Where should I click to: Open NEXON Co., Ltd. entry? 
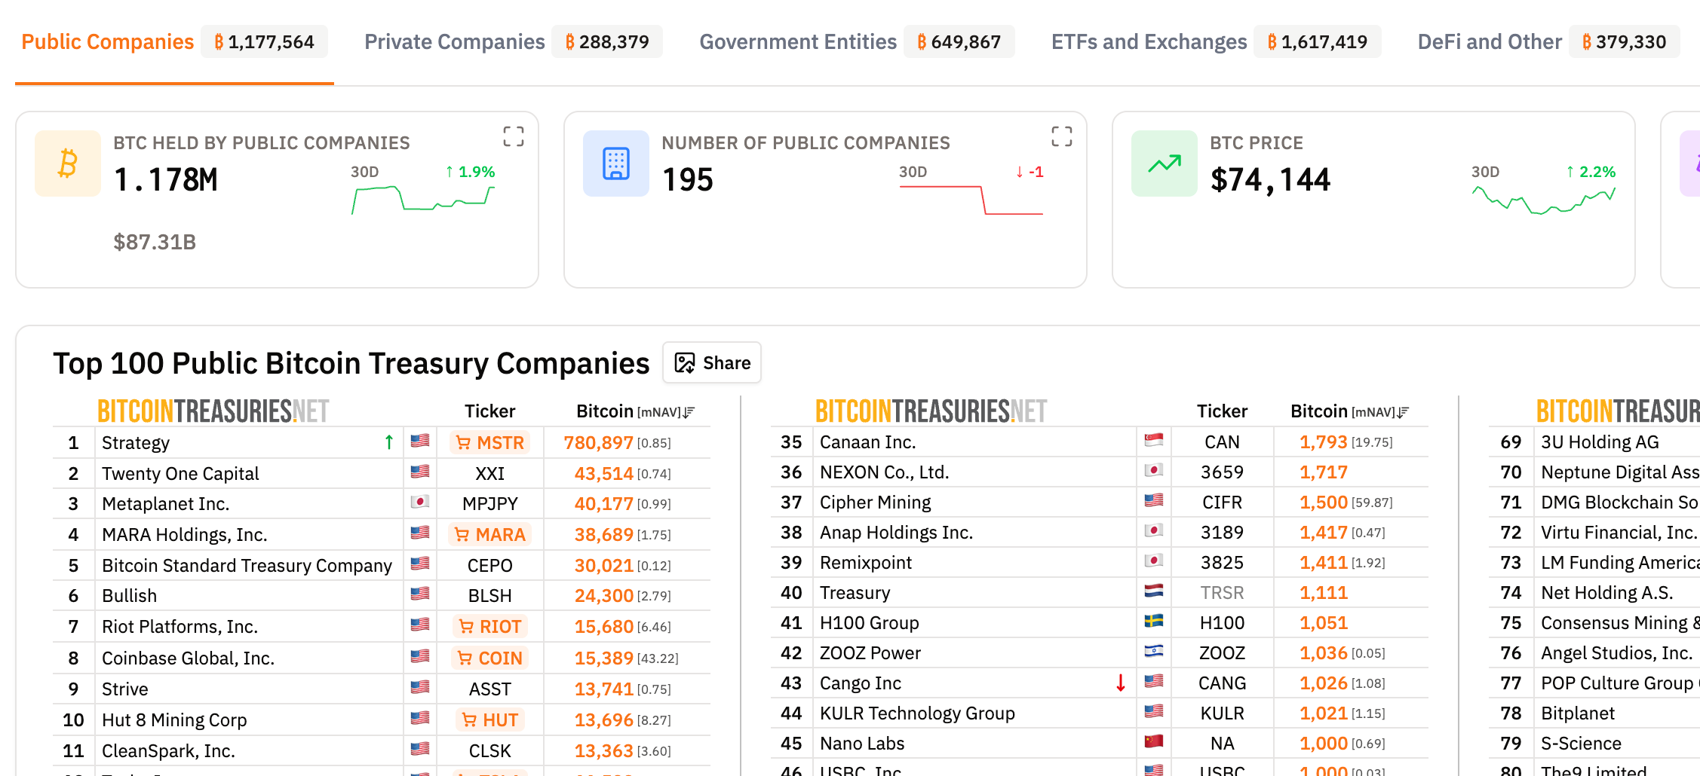885,472
